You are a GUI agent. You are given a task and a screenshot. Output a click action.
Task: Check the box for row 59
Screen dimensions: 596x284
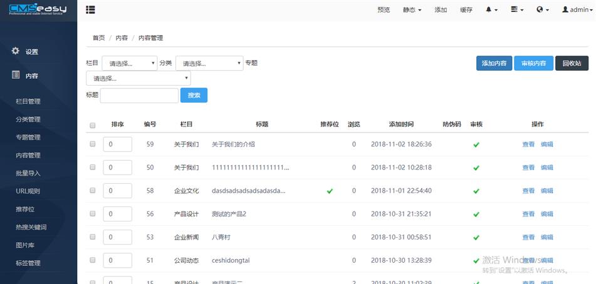tap(93, 144)
